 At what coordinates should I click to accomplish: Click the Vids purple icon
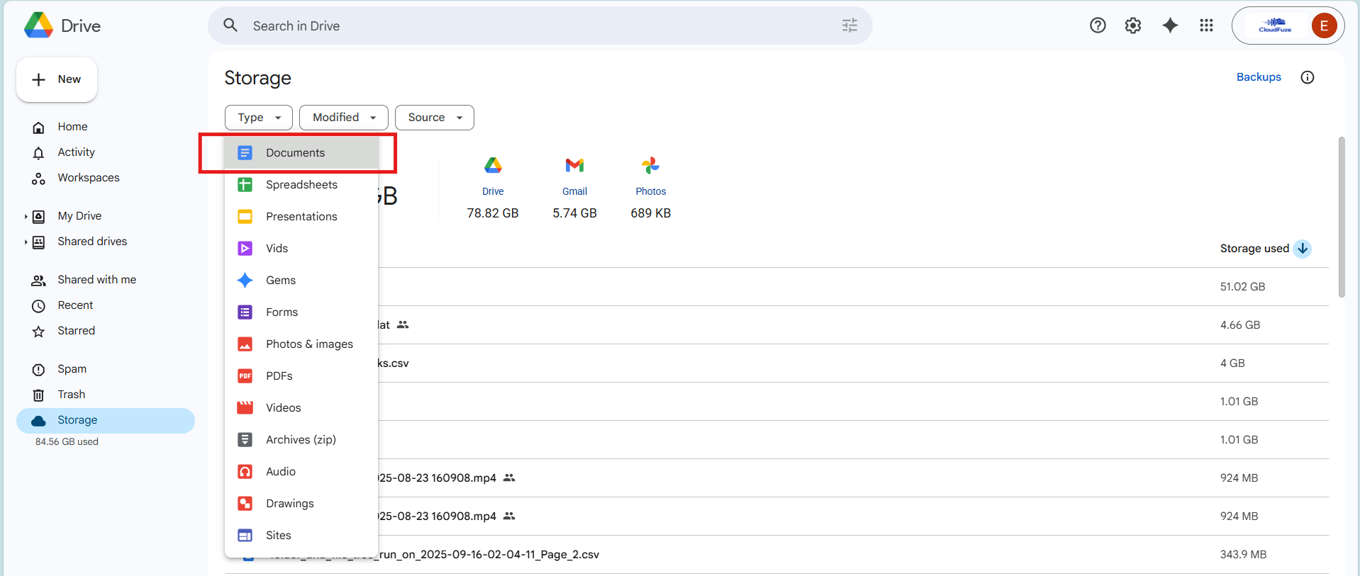click(245, 248)
